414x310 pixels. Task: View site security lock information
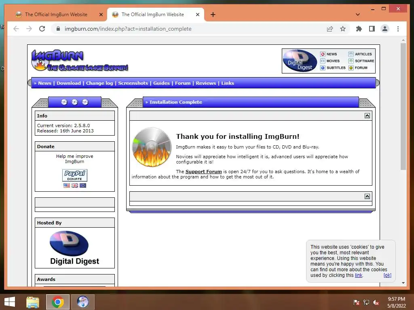coord(58,29)
